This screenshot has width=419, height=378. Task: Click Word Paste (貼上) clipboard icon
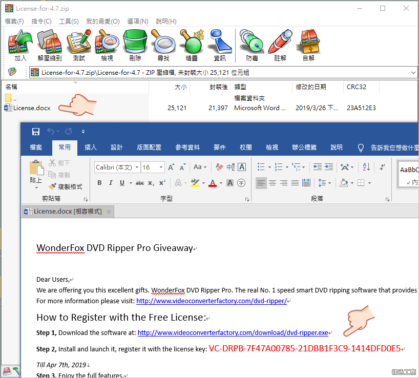point(36,169)
